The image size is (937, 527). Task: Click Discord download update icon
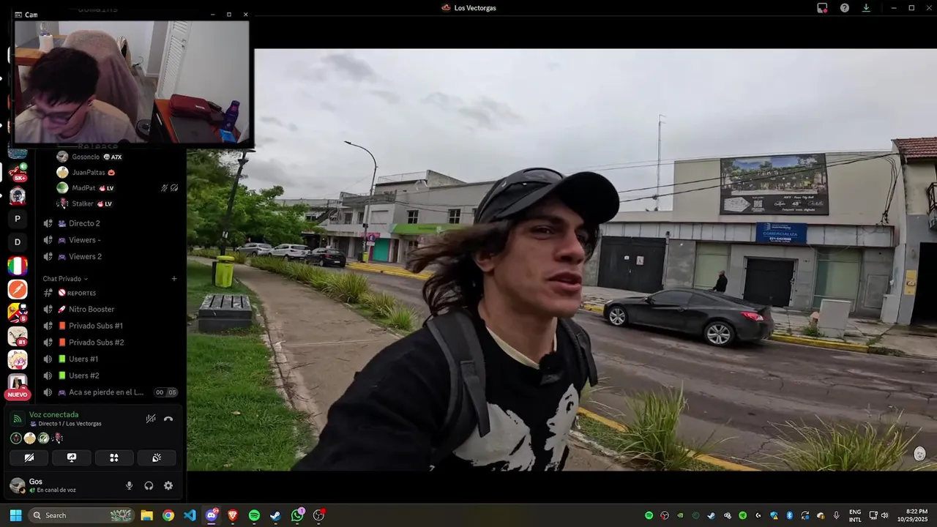(866, 8)
